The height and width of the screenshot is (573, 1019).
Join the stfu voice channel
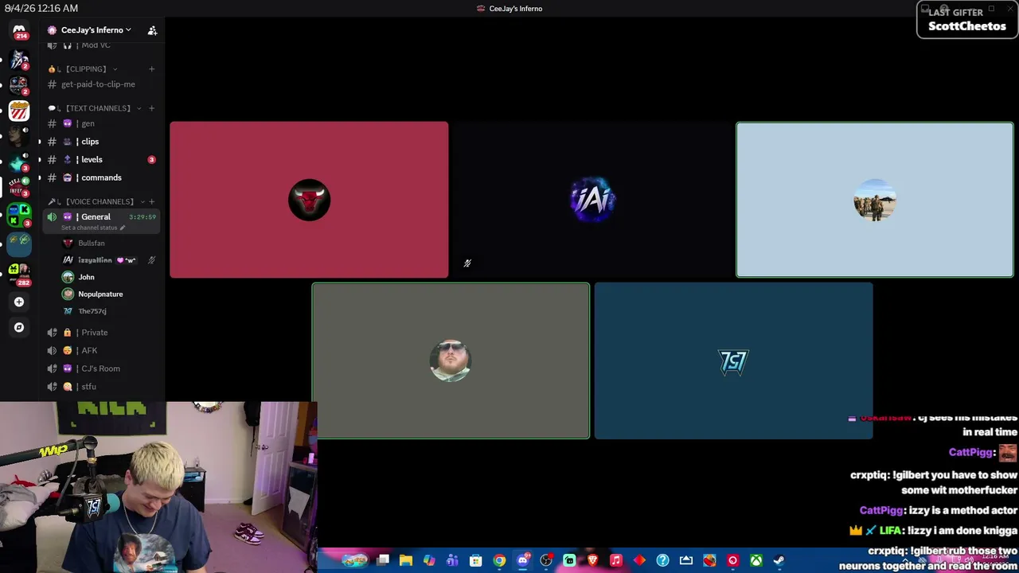coord(102,387)
